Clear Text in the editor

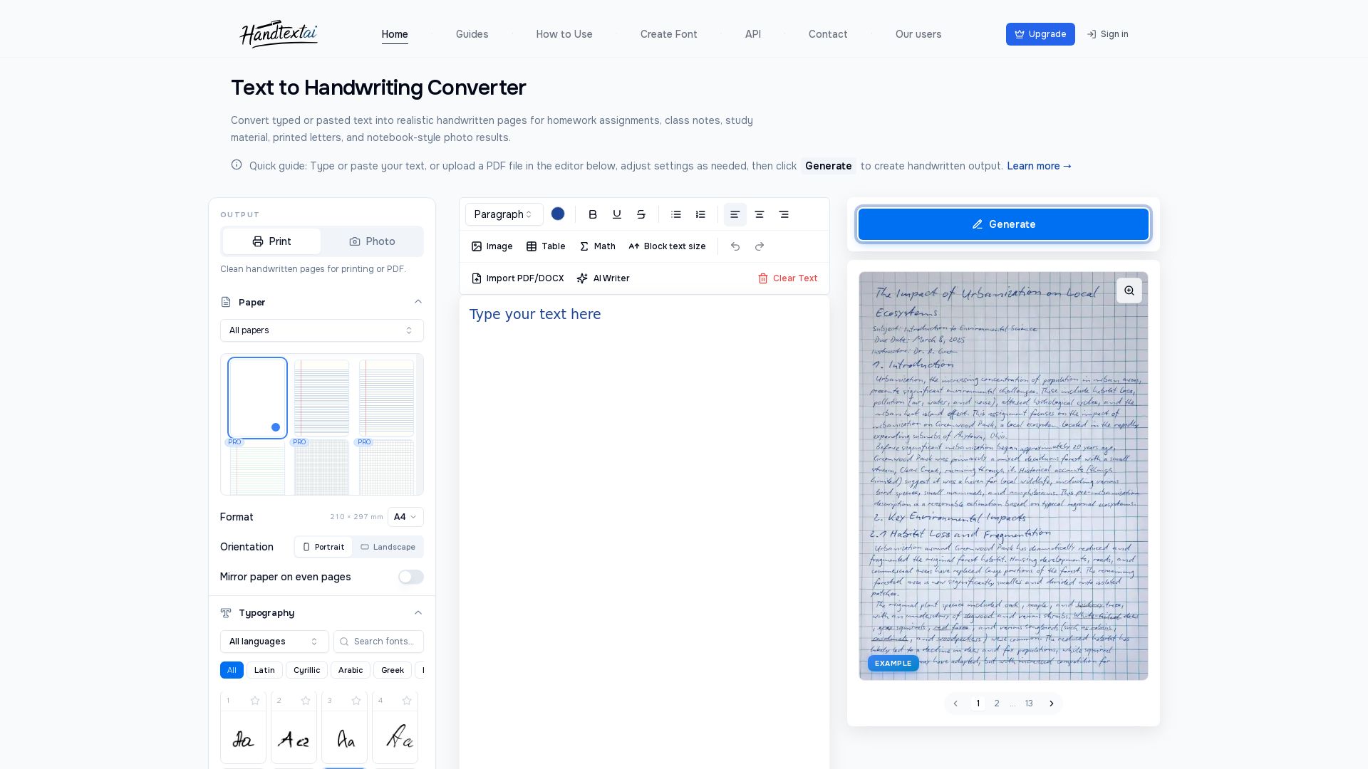pos(787,278)
